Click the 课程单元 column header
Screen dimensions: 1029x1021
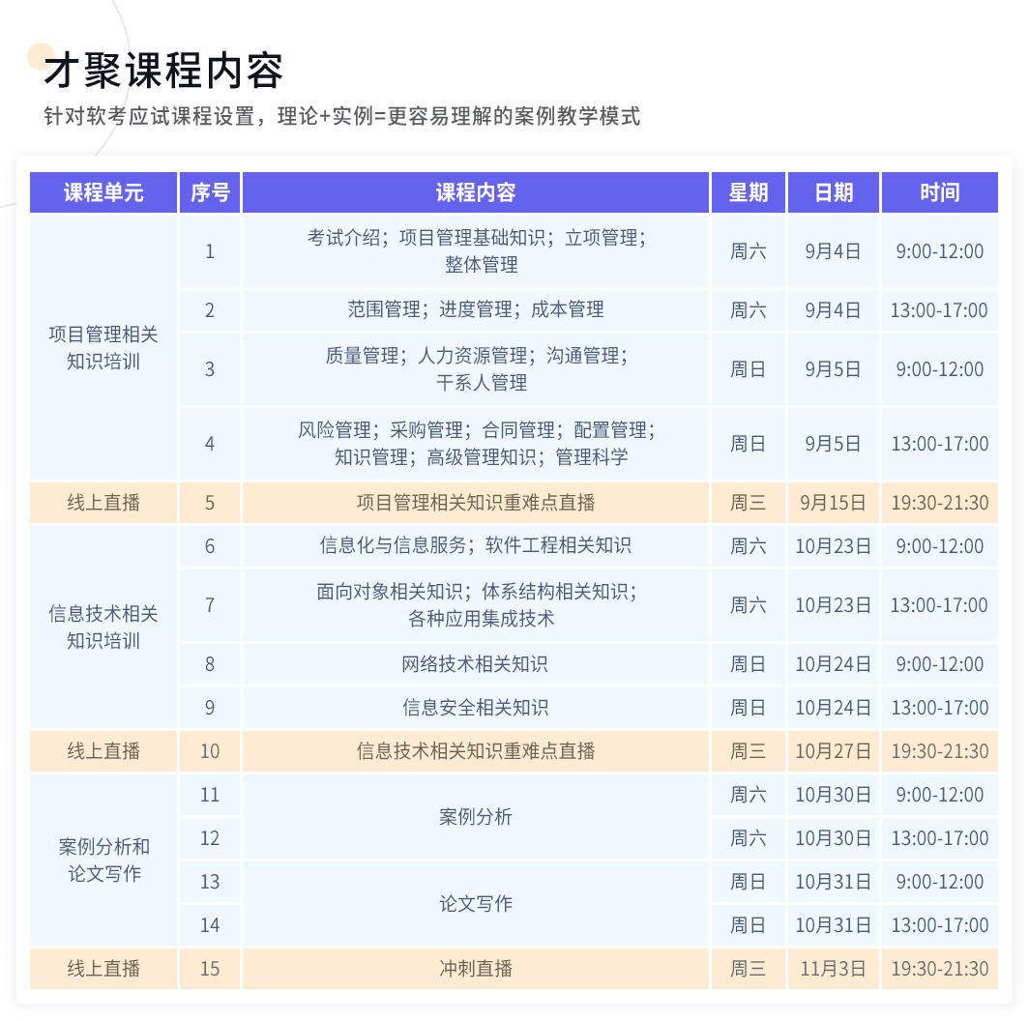click(x=103, y=192)
